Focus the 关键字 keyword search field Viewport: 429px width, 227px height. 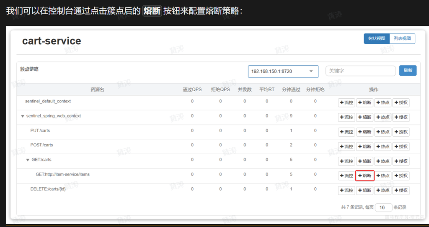(x=360, y=71)
